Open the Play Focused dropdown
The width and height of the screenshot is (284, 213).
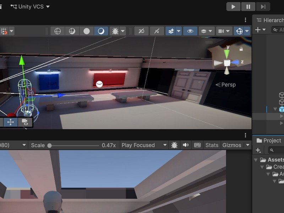click(144, 145)
